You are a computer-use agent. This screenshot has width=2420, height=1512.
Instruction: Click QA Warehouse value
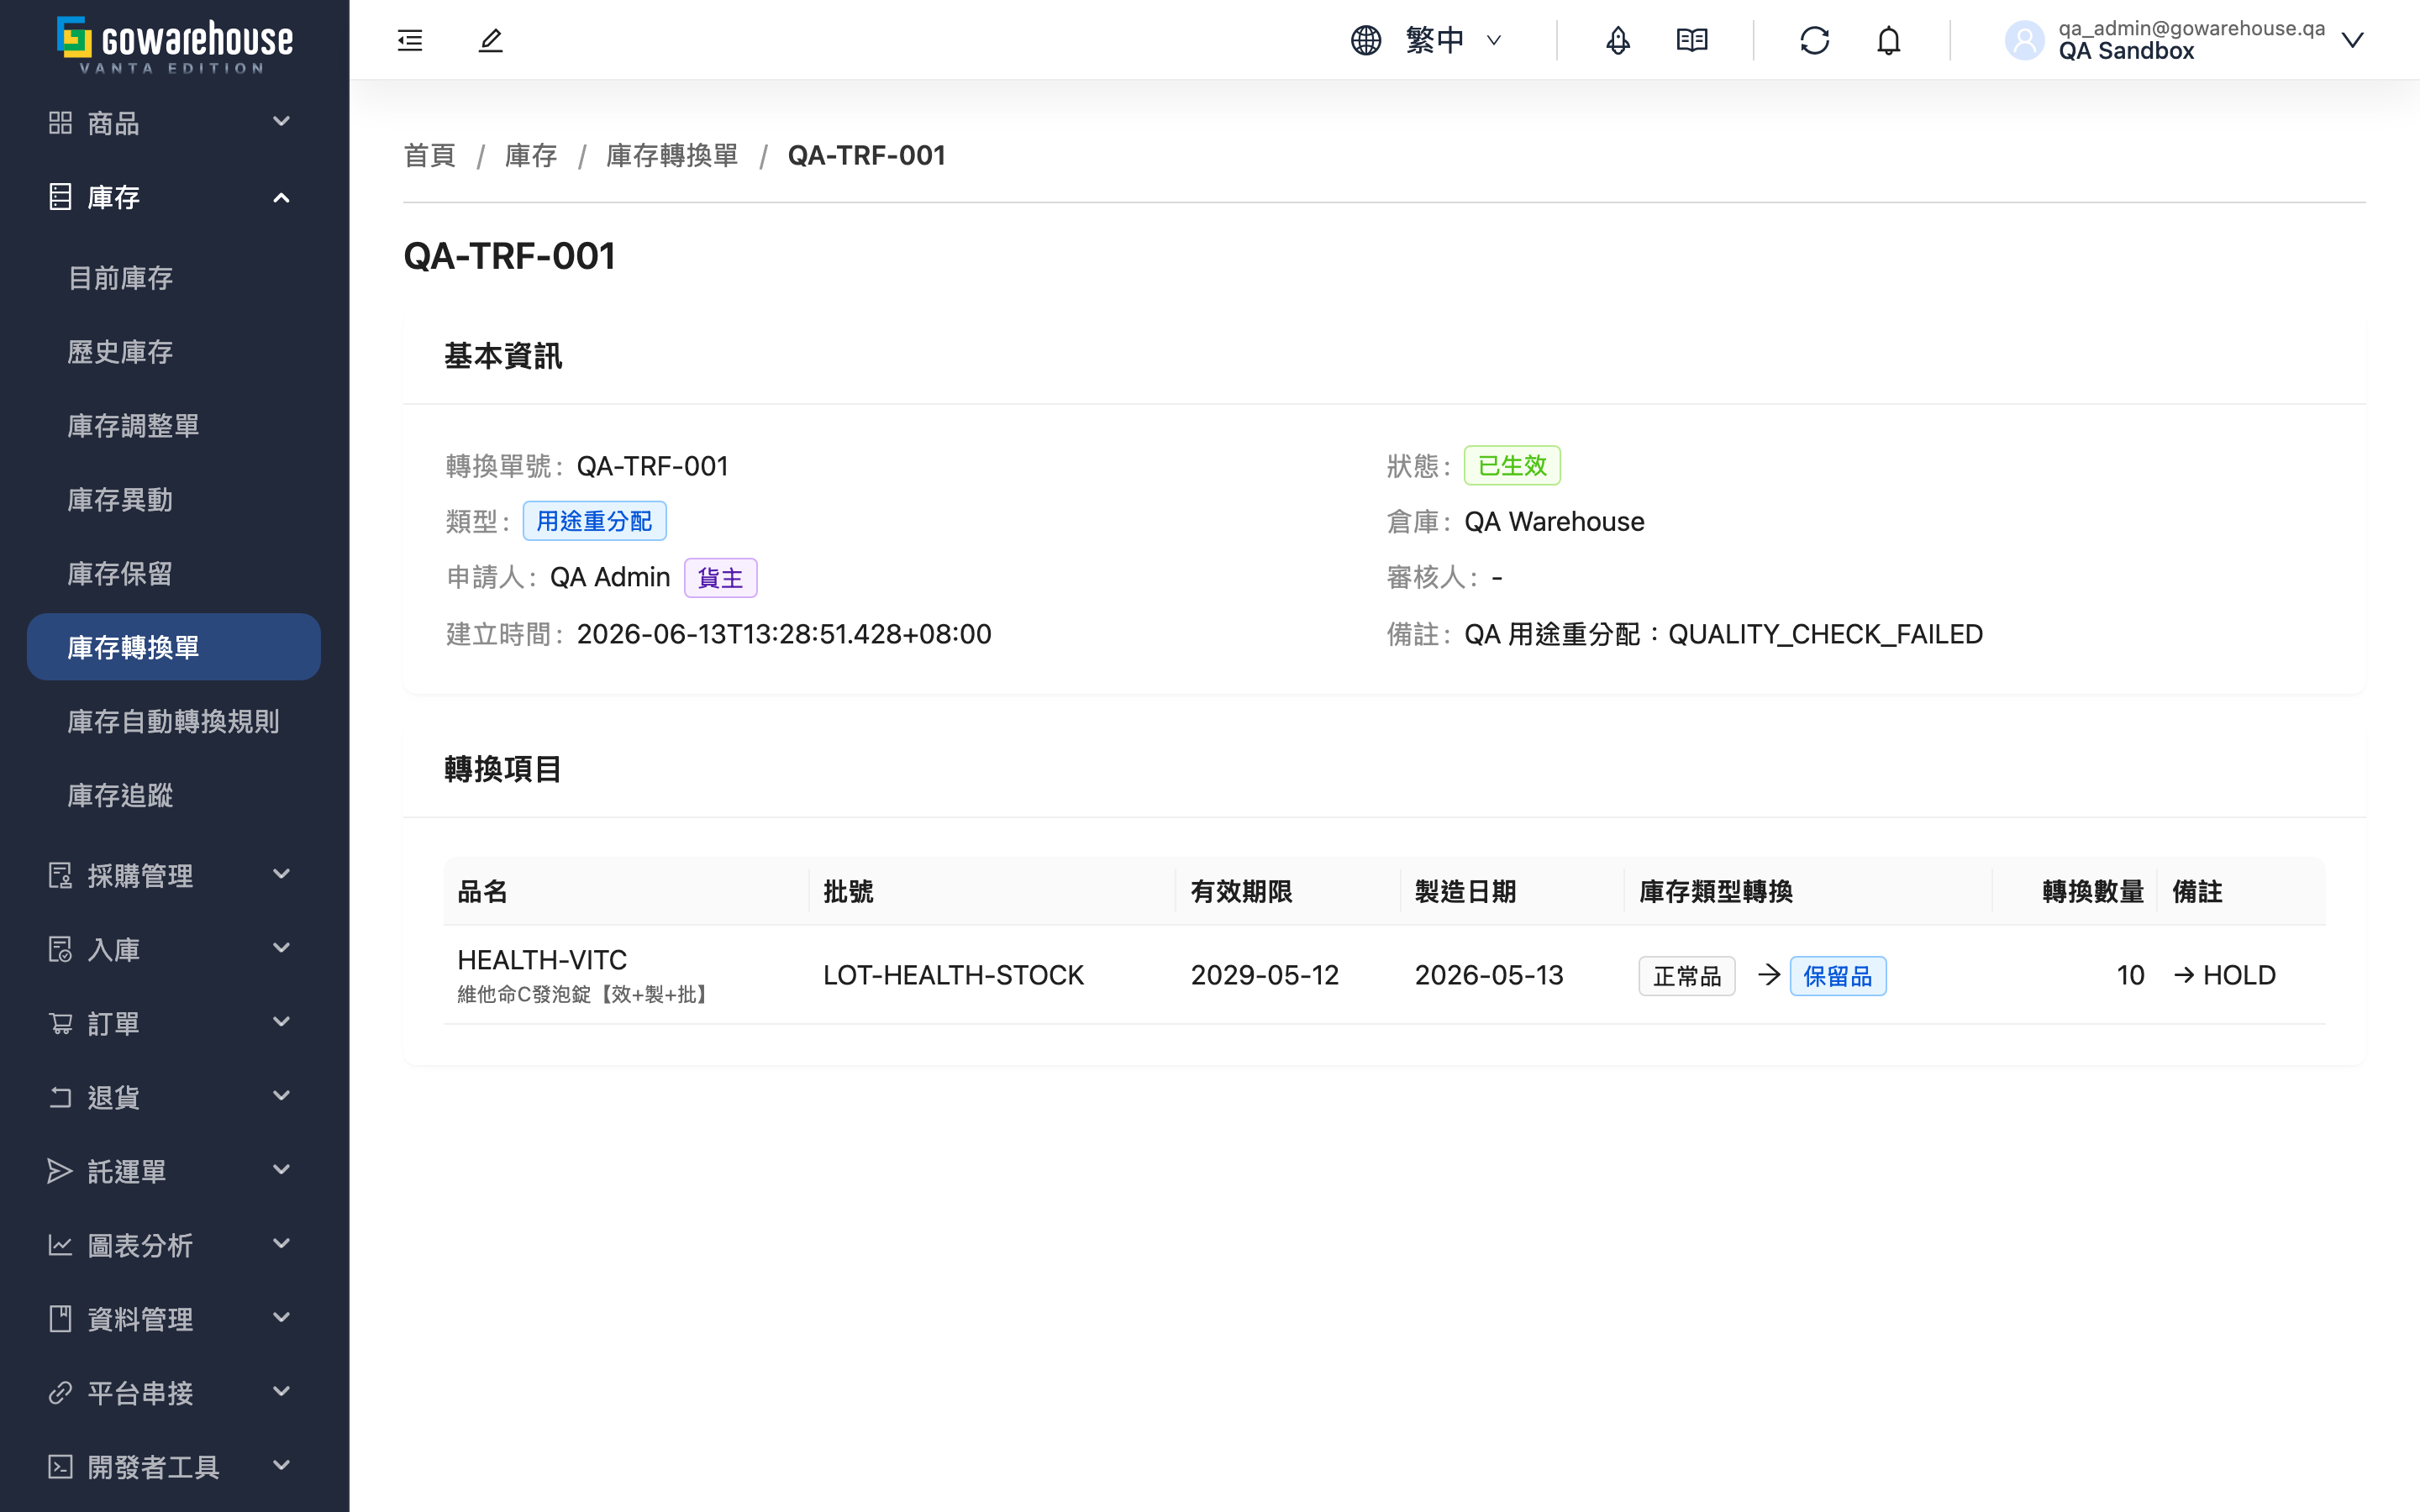(1554, 521)
